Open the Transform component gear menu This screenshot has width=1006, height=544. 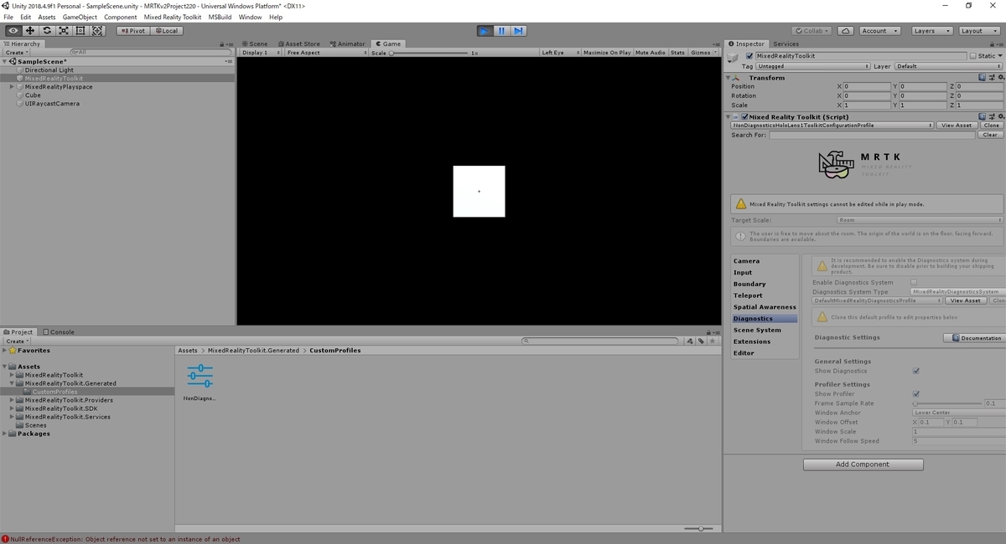[999, 78]
